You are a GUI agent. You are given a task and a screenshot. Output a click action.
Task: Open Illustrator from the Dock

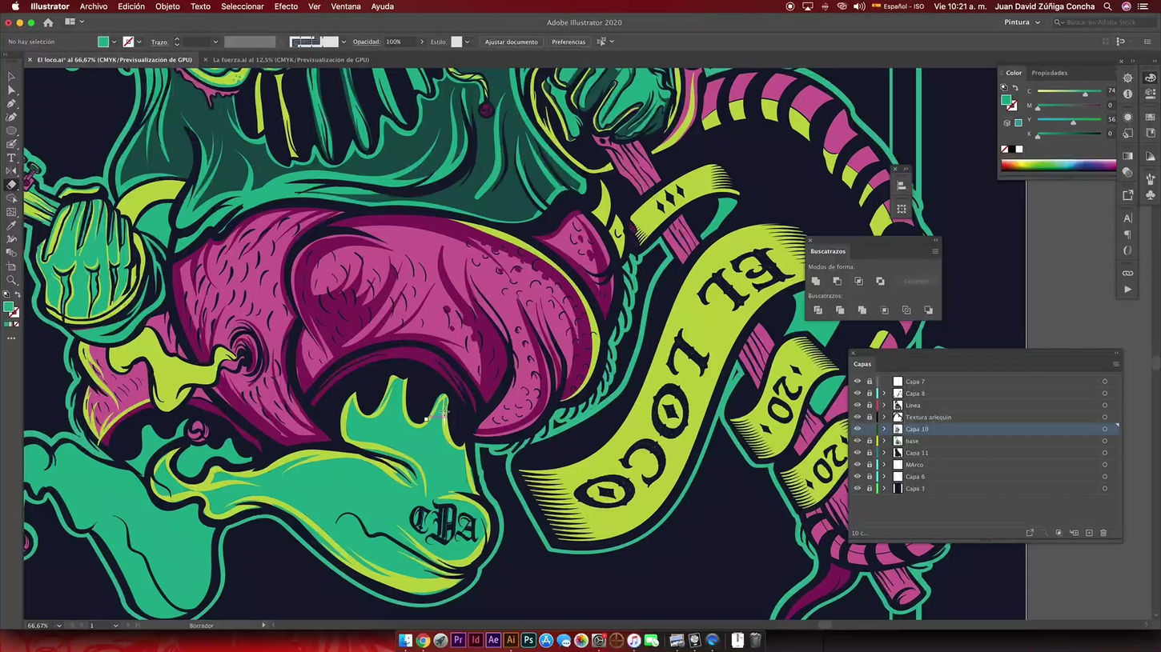coord(511,640)
